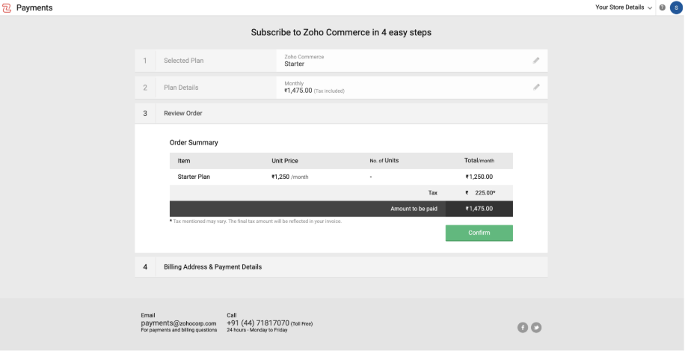
Task: Open the Facebook icon in footer
Action: (x=523, y=327)
